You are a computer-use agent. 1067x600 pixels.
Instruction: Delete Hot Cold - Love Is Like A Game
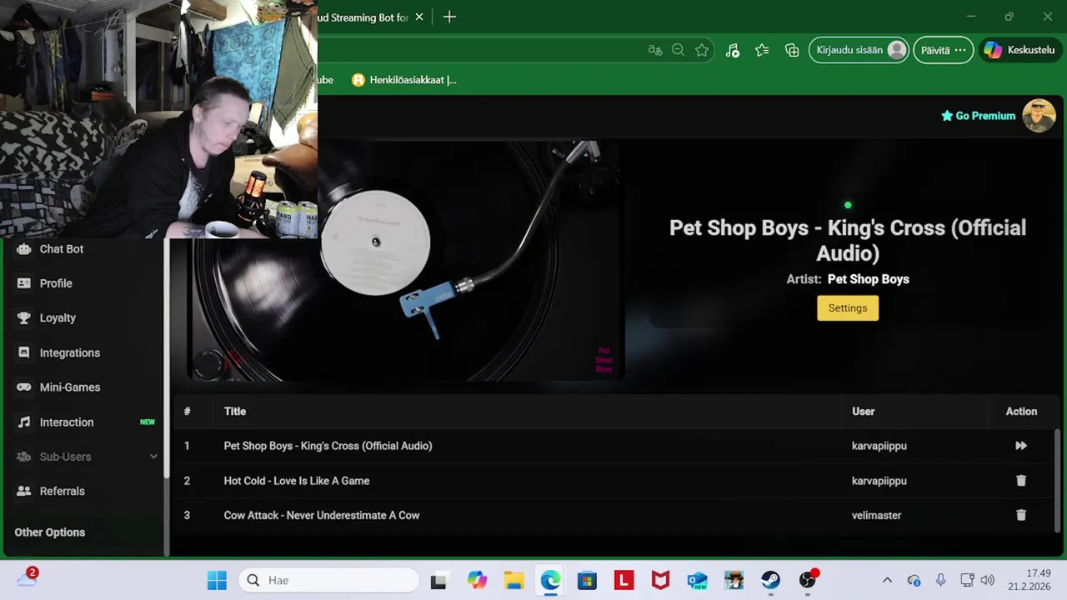point(1021,481)
